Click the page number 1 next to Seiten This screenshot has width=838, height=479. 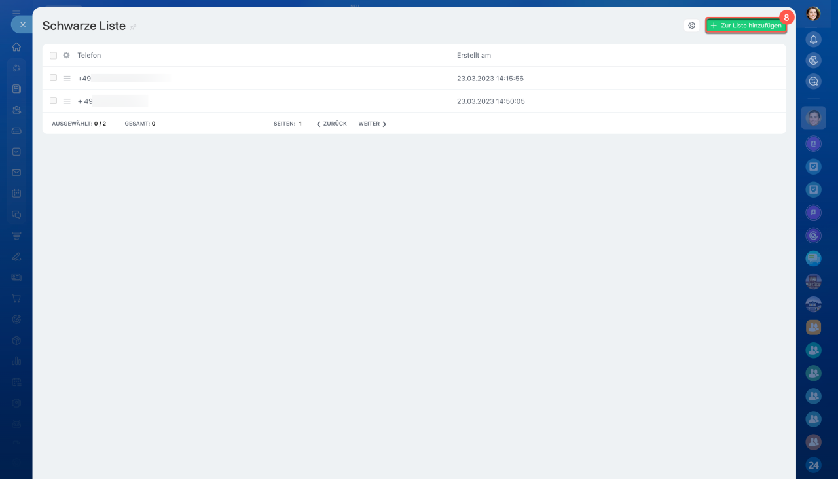pyautogui.click(x=301, y=124)
